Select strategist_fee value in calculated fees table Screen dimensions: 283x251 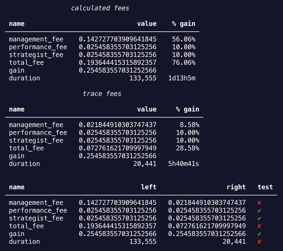(x=118, y=55)
